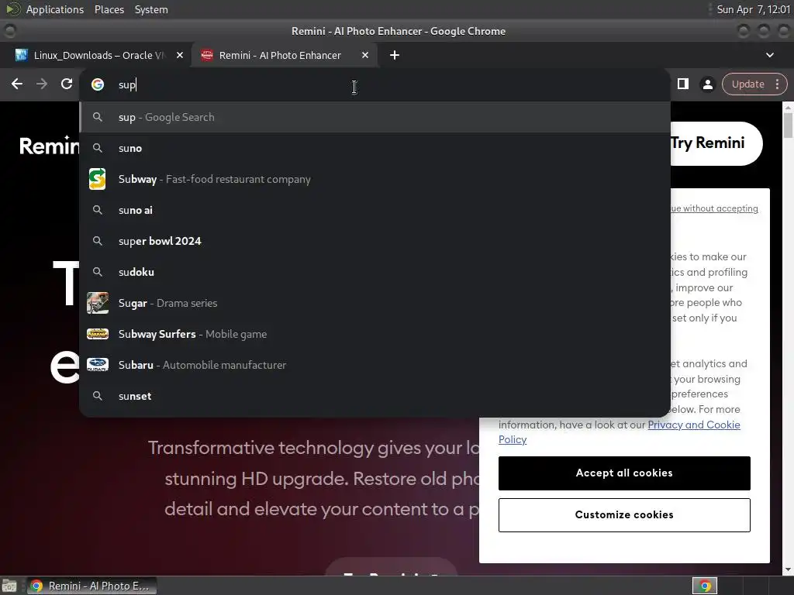Image resolution: width=794 pixels, height=595 pixels.
Task: Click the Subway logo icon
Action: click(97, 179)
